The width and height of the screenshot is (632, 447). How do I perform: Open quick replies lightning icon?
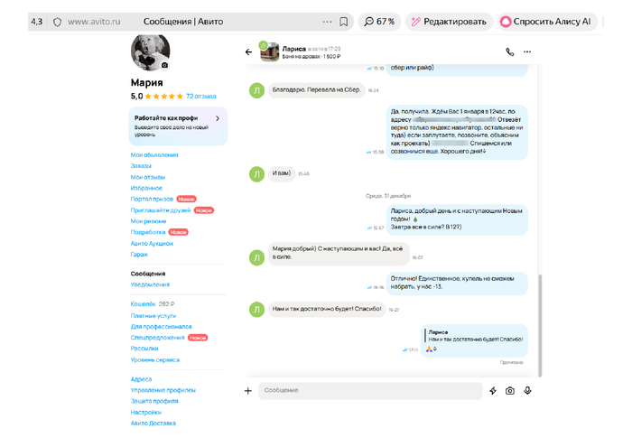point(493,390)
